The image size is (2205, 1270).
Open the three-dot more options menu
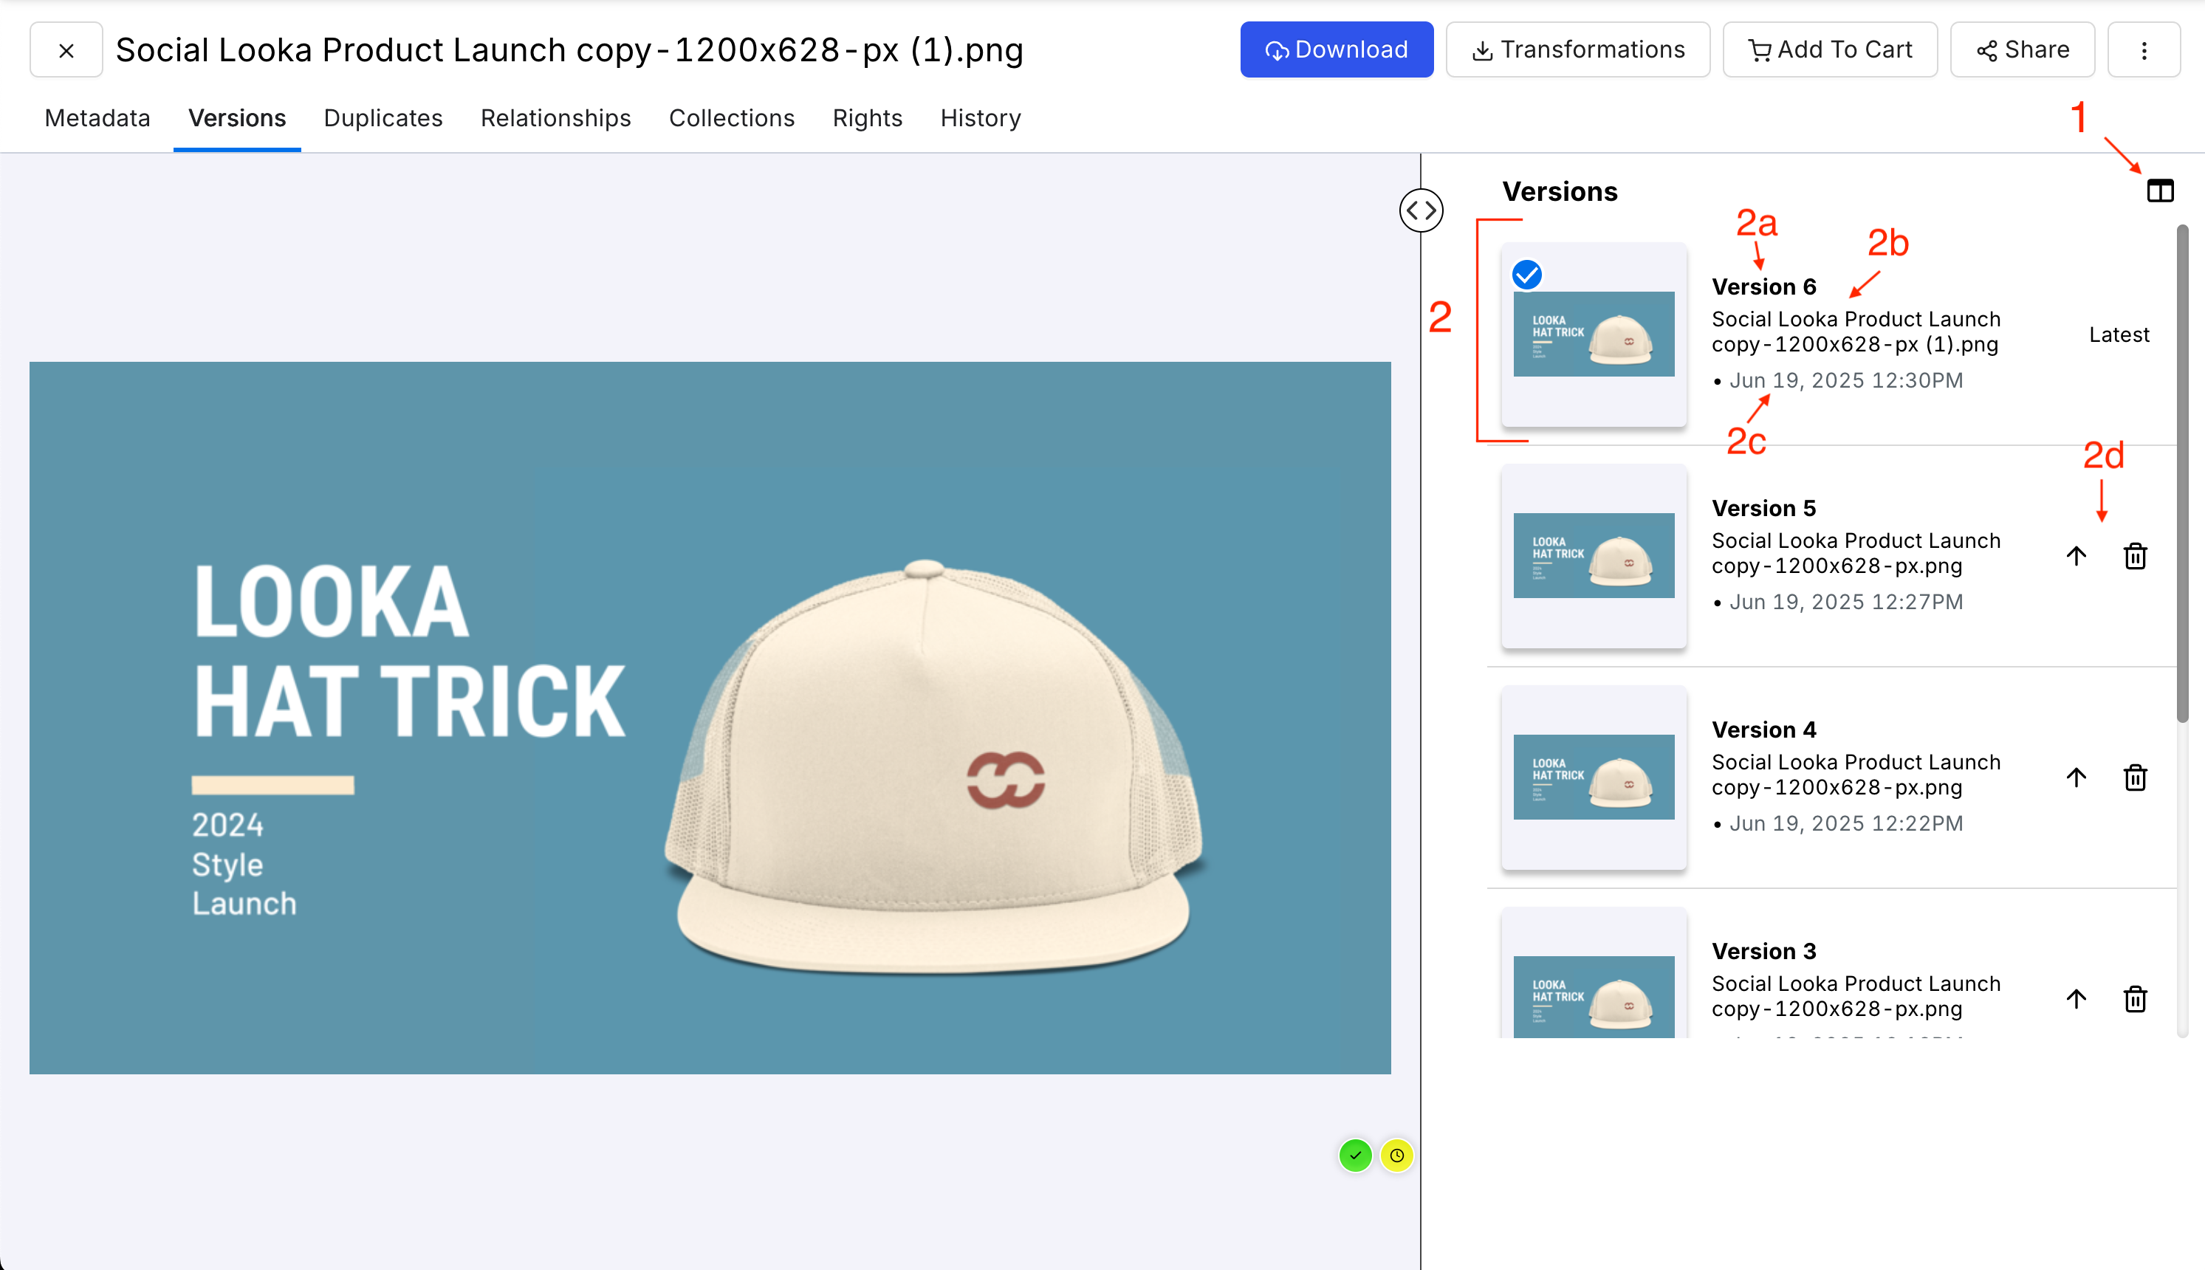2143,49
